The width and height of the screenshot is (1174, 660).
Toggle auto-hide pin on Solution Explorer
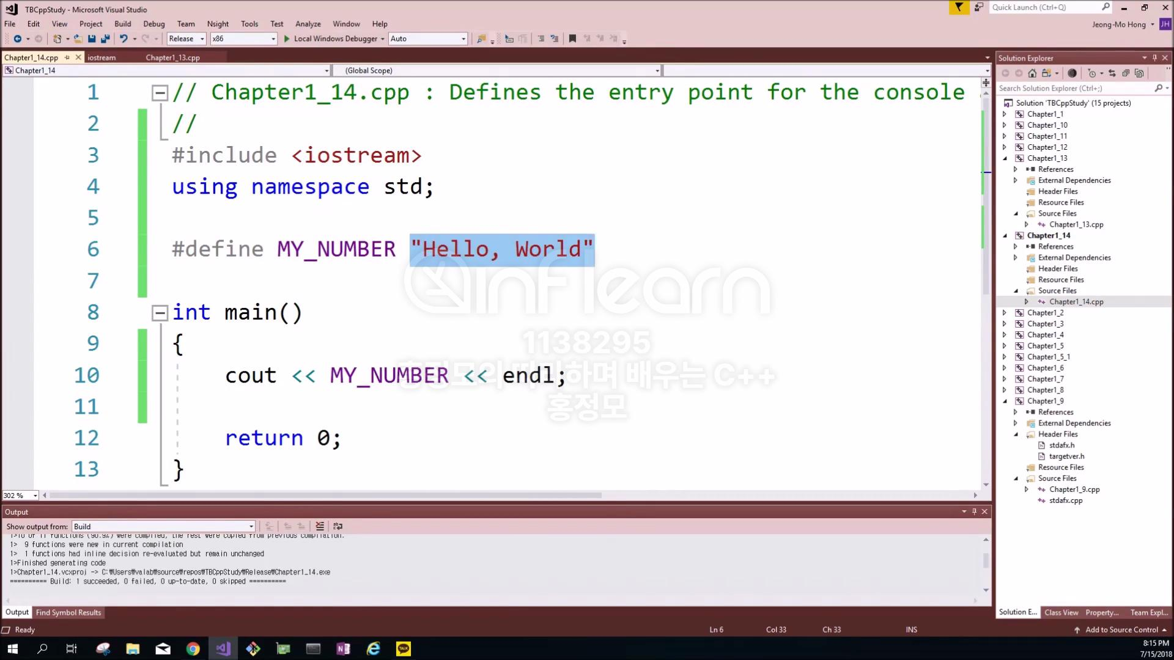[1154, 58]
